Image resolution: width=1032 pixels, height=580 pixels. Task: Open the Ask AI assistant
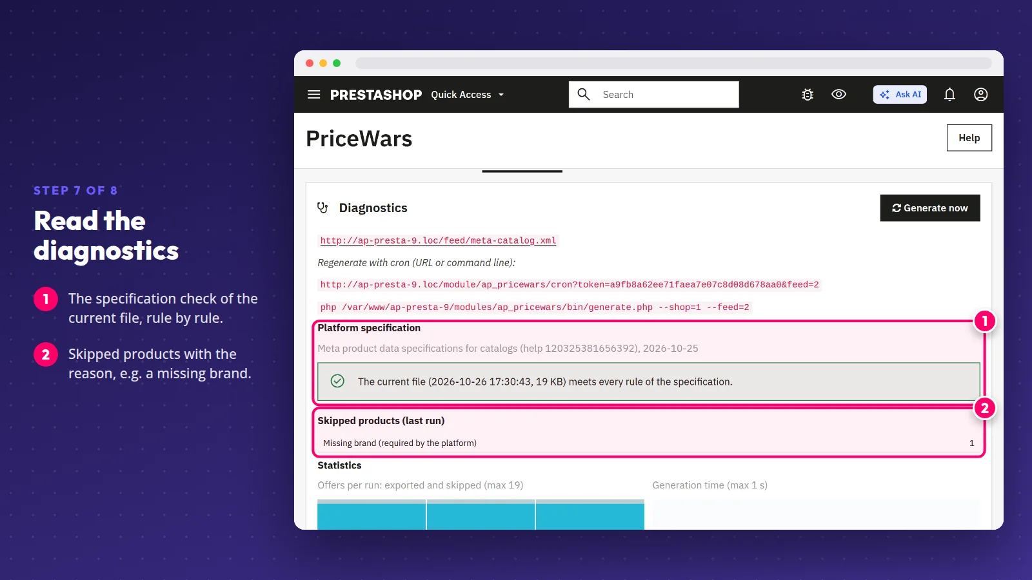900,95
